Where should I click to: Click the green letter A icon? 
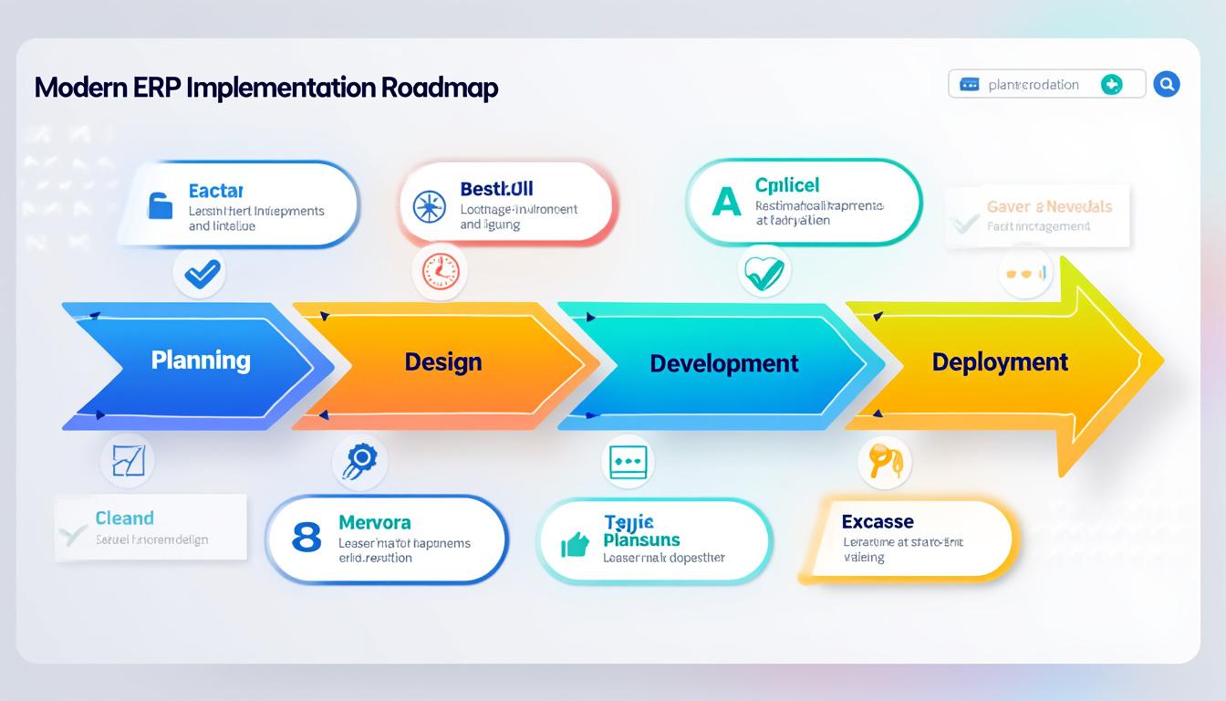tap(726, 202)
